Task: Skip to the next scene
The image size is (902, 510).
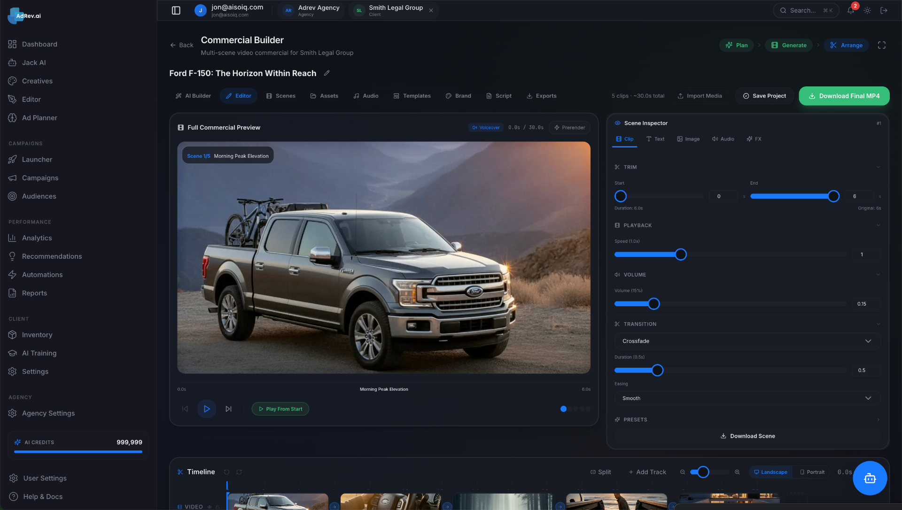Action: [228, 409]
